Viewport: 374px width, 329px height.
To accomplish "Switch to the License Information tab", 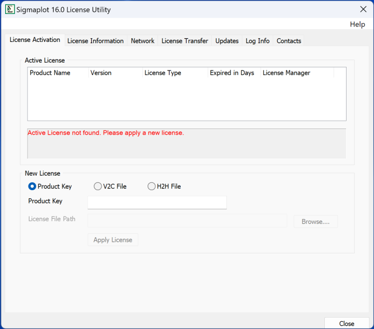I will point(95,41).
